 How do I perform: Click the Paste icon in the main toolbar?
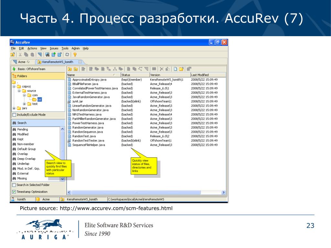point(32,55)
